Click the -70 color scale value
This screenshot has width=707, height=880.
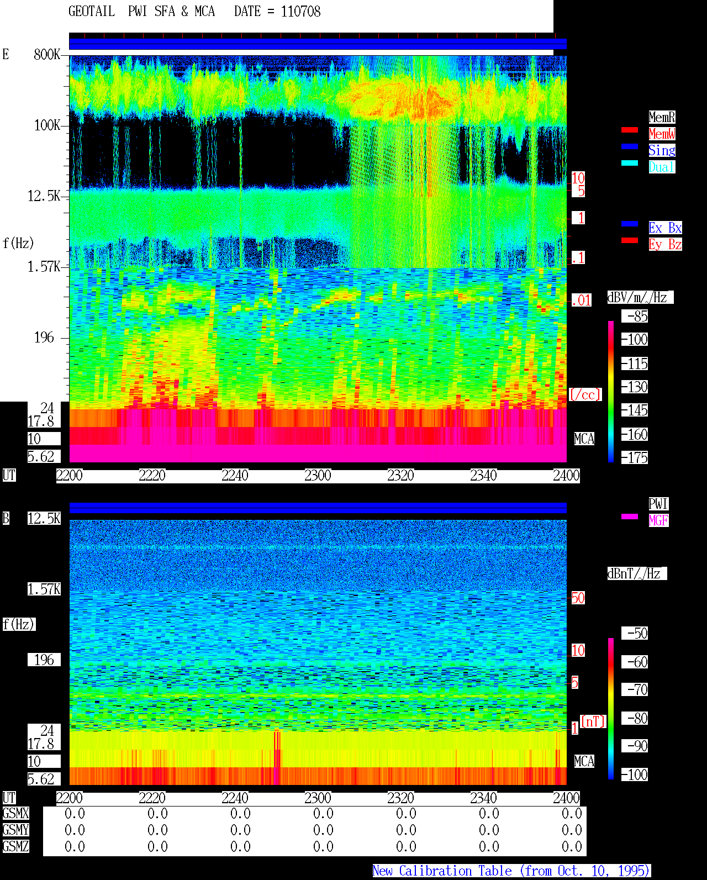(635, 690)
